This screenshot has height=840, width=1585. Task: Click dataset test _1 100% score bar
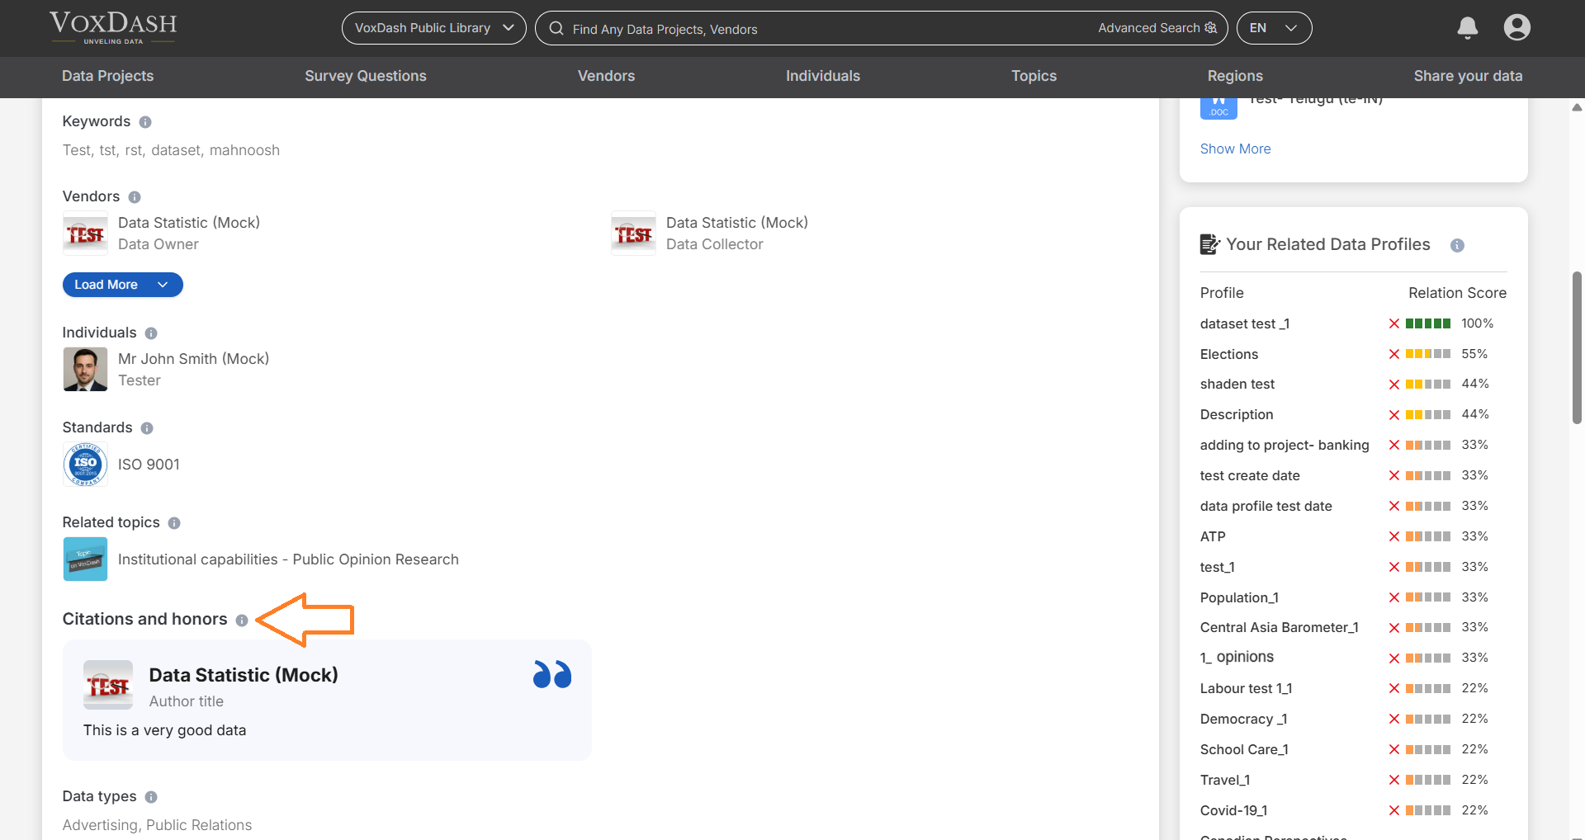click(x=1428, y=323)
